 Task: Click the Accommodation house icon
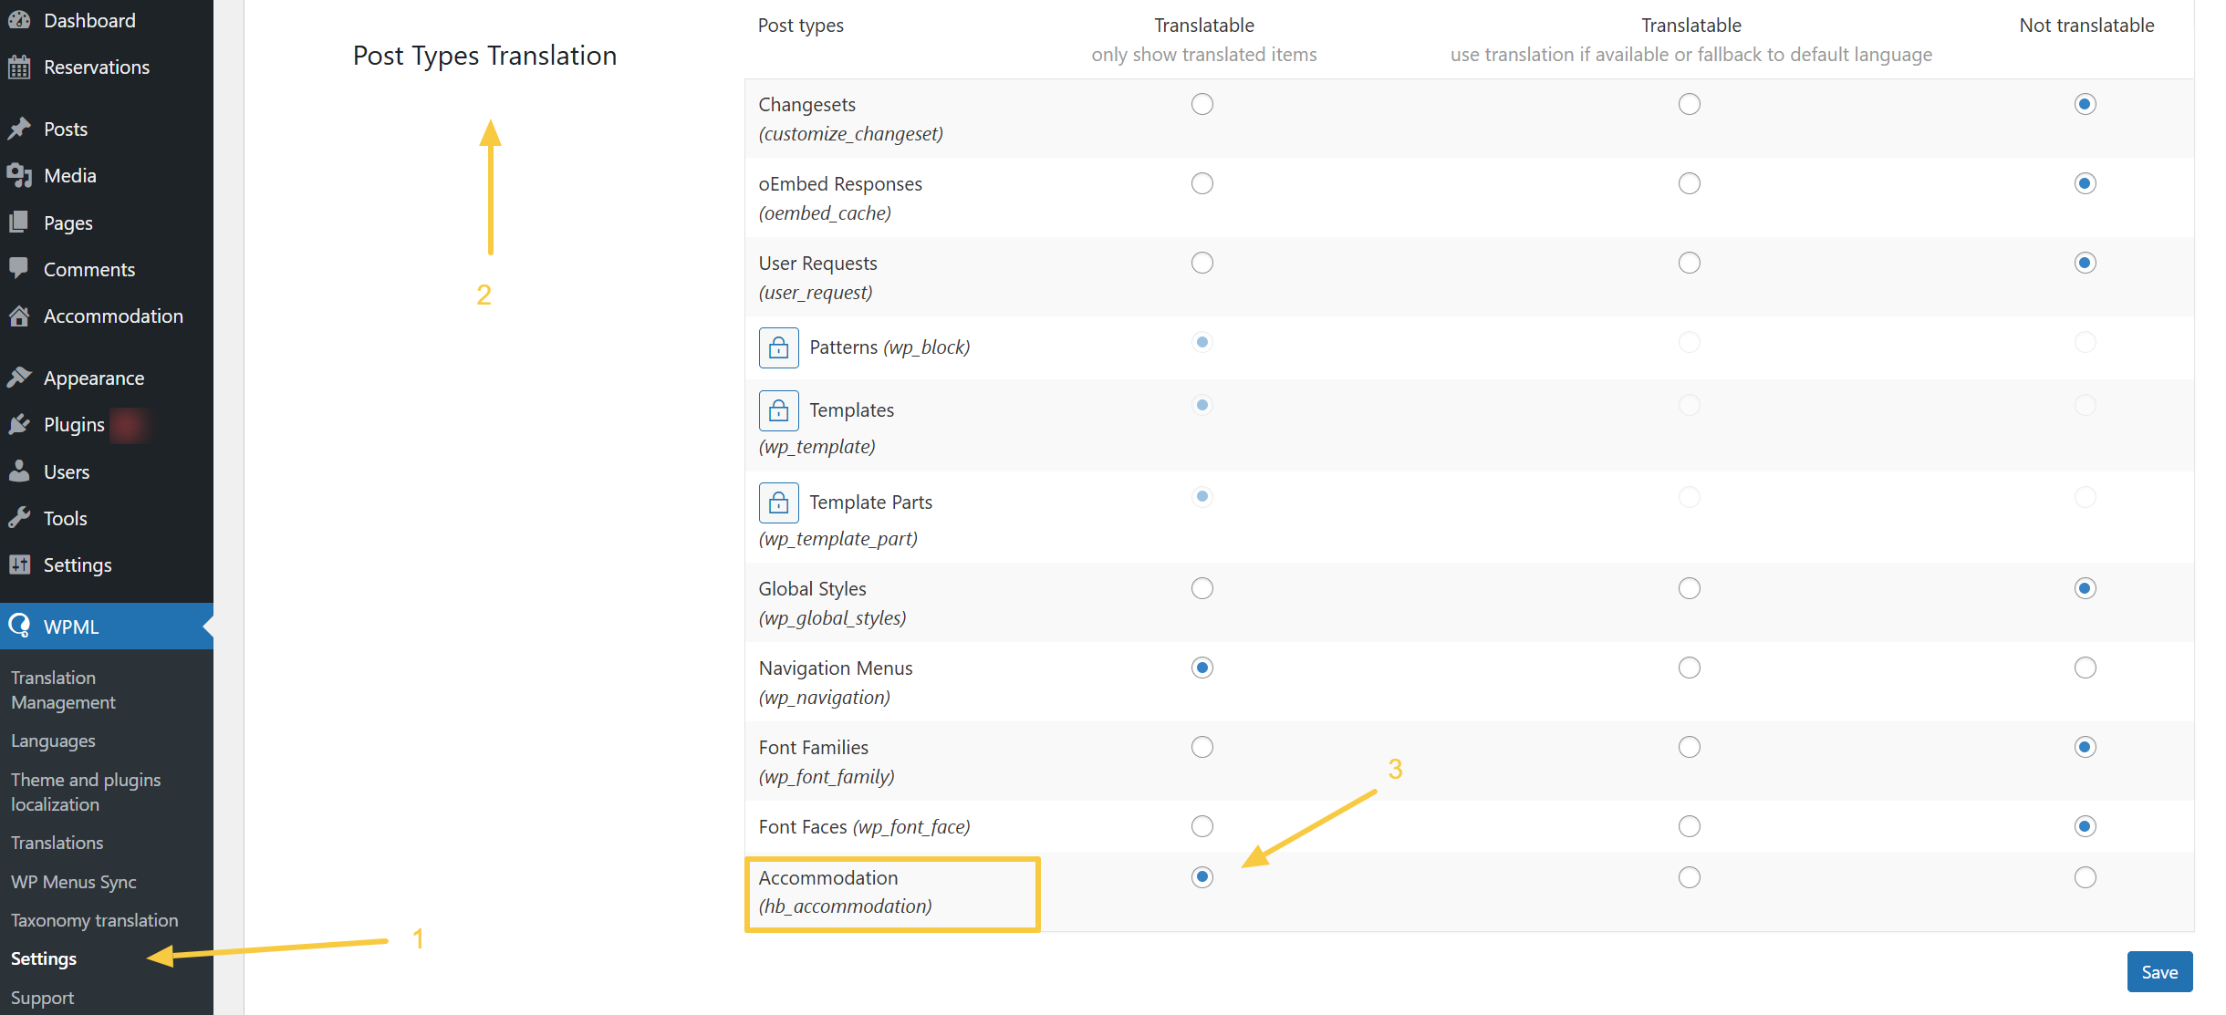tap(19, 316)
